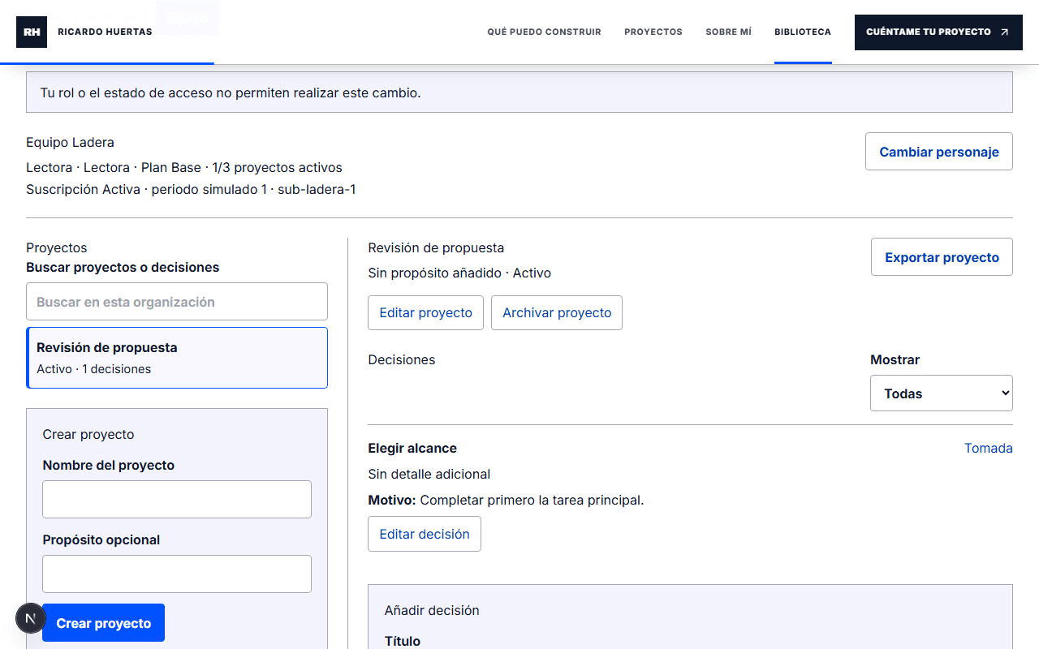1039x649 pixels.
Task: Focus the Nombre del proyecto input
Action: click(177, 499)
